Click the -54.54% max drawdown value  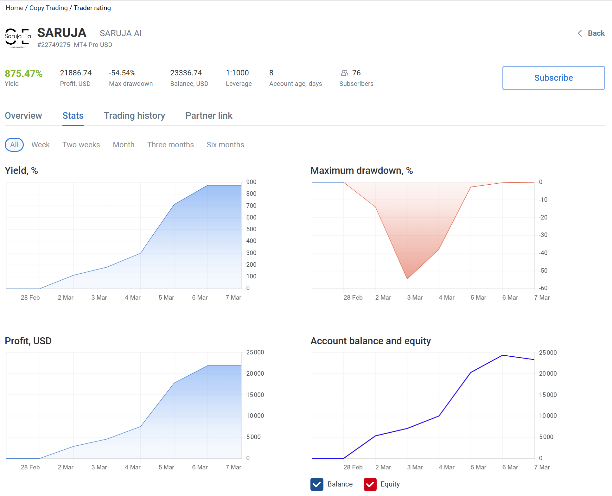click(x=122, y=73)
